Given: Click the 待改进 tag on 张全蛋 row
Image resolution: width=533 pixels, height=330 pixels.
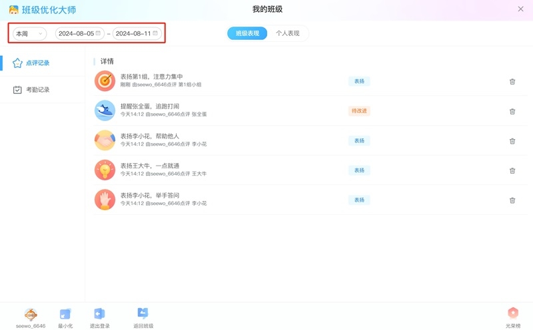Looking at the screenshot, I should click(359, 110).
